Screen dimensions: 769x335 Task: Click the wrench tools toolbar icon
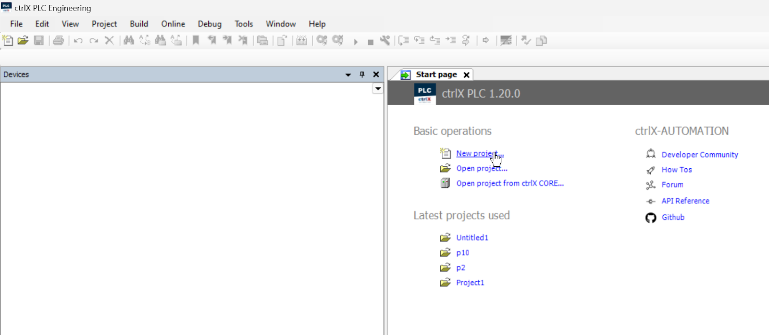(385, 40)
